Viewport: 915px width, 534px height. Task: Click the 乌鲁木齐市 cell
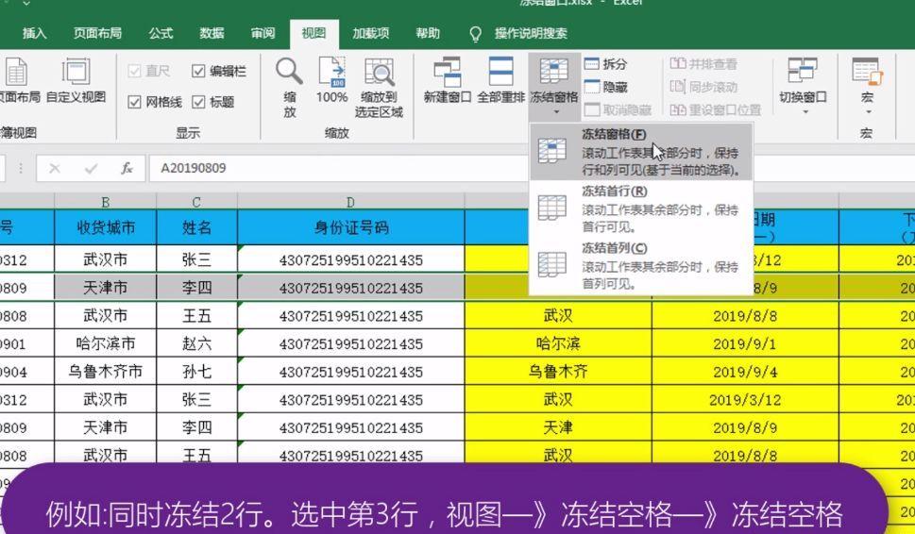[x=106, y=372]
